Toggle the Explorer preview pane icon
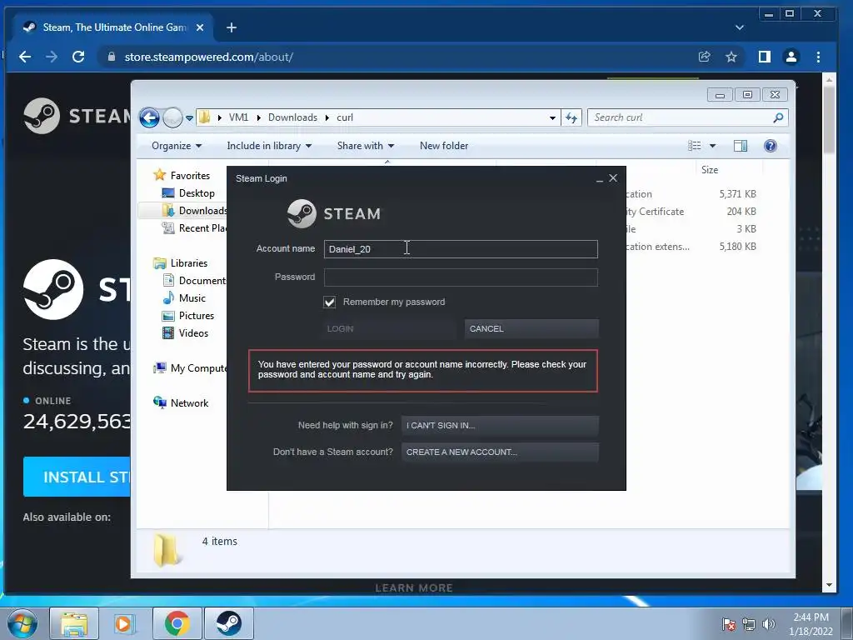 point(741,146)
